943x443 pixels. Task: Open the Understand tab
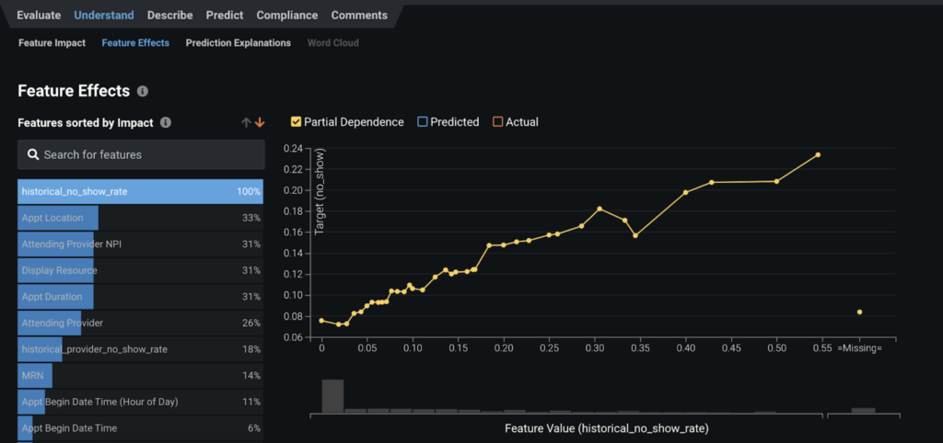tap(104, 15)
